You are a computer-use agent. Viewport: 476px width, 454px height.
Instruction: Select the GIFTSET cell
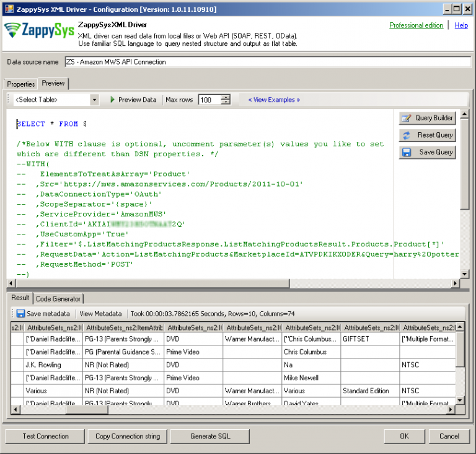370,339
